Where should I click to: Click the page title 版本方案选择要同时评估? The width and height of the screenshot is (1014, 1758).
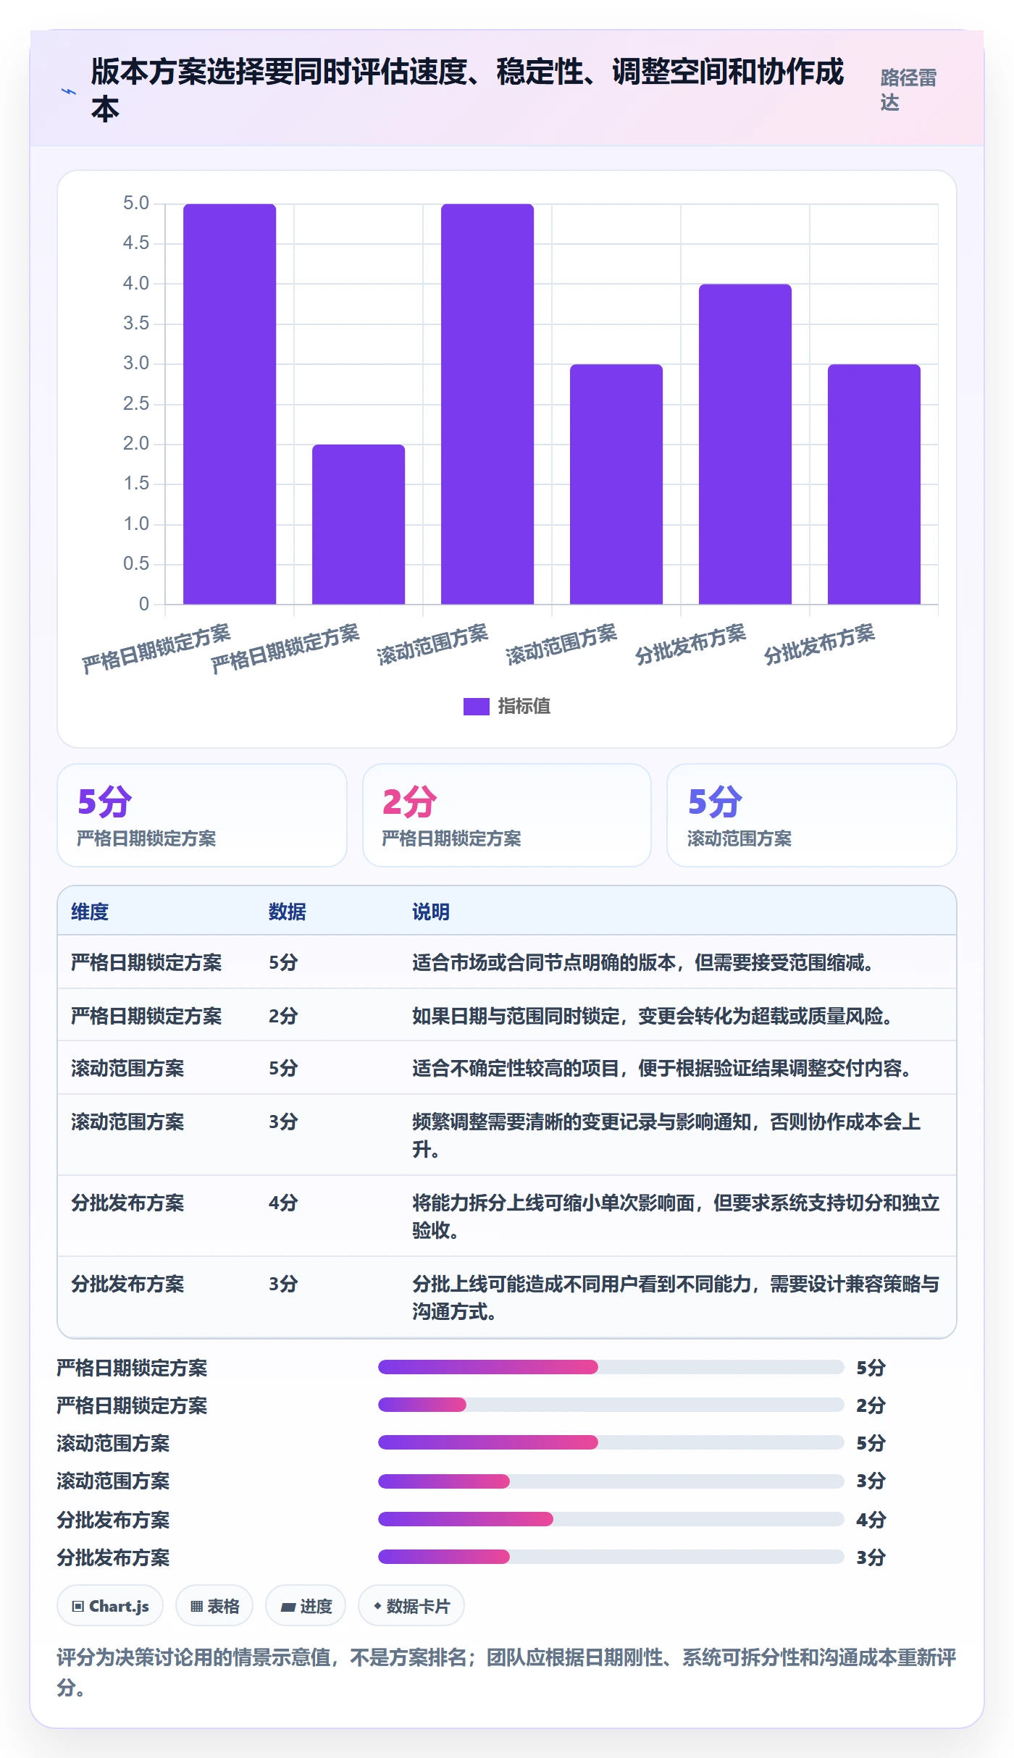468,90
